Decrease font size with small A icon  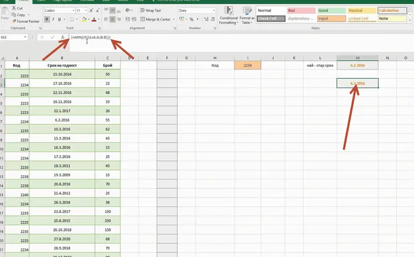(97, 11)
